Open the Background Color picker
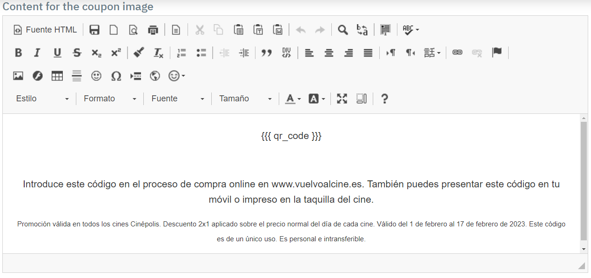 coord(317,99)
